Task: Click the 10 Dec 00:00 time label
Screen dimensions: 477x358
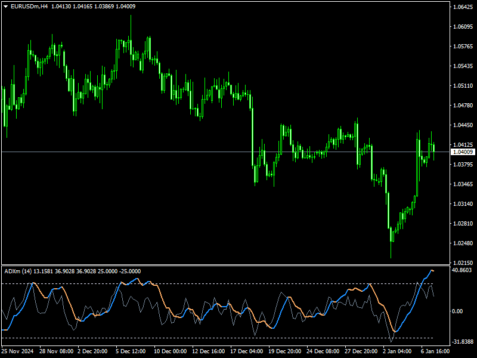Action: point(171,351)
